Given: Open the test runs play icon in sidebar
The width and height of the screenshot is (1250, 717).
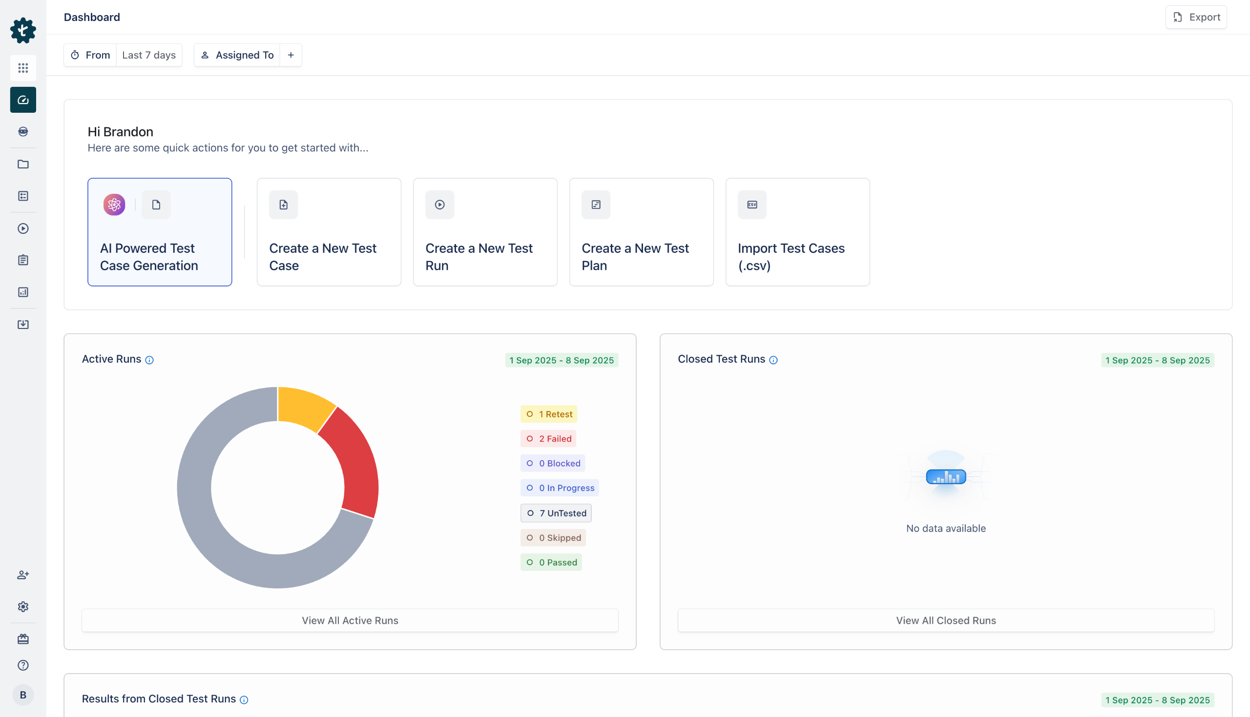Looking at the screenshot, I should point(23,228).
